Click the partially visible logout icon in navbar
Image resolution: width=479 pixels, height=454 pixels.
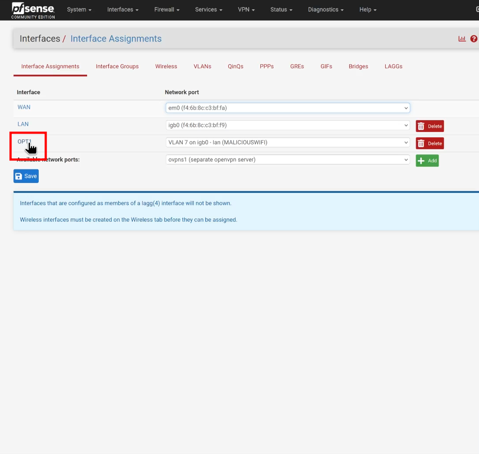[477, 10]
